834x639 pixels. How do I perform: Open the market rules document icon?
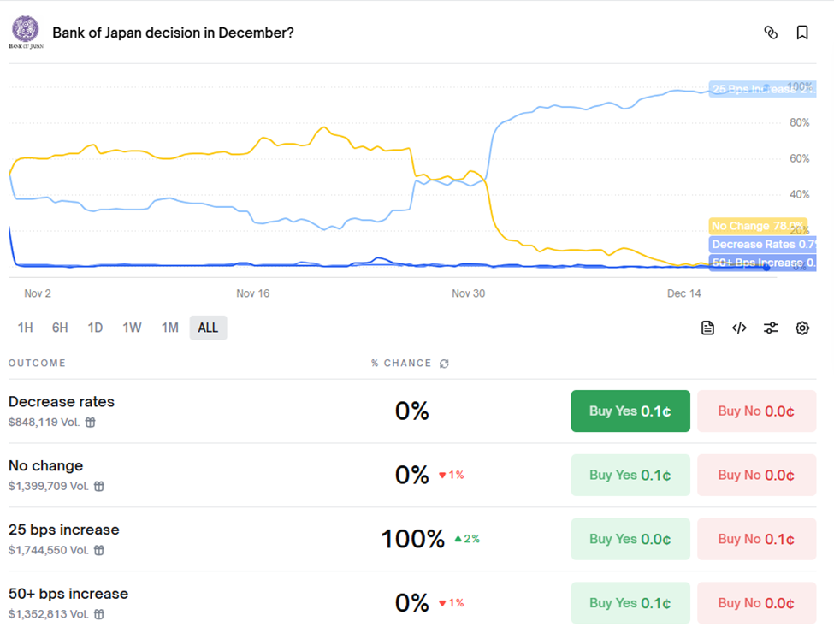(707, 328)
